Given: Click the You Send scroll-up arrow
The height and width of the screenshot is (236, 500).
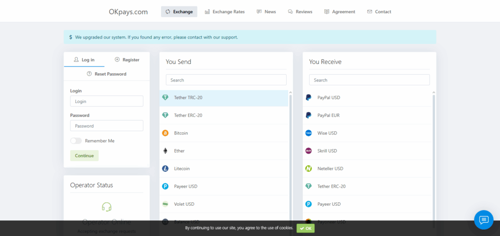Looking at the screenshot, I should (290, 92).
